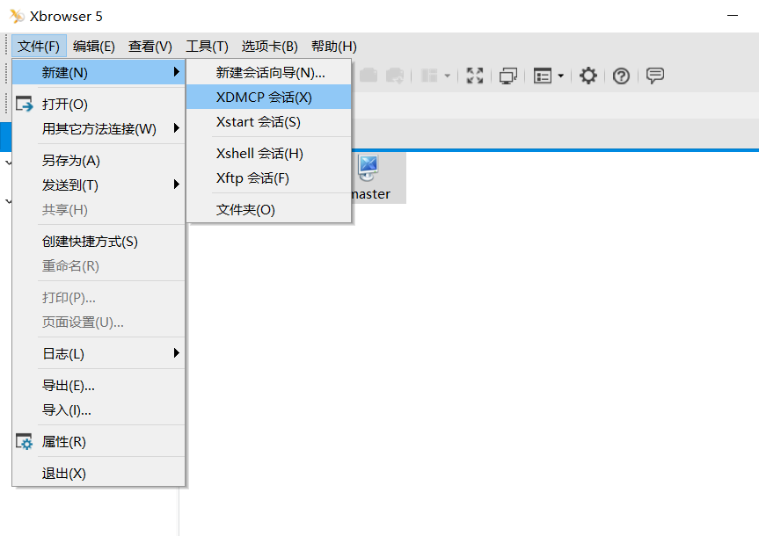Click the fit-to-window arrows toolbar icon
Image resolution: width=759 pixels, height=536 pixels.
point(475,76)
